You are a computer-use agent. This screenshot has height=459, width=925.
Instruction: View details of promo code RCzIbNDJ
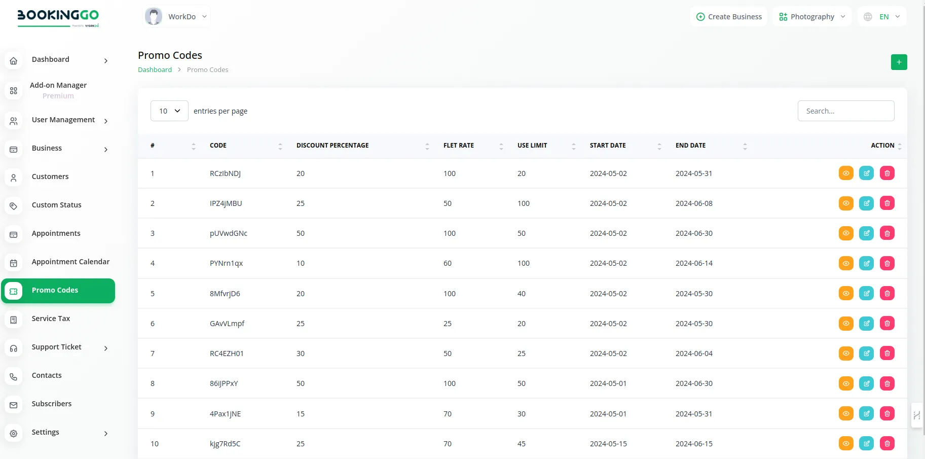pos(846,173)
